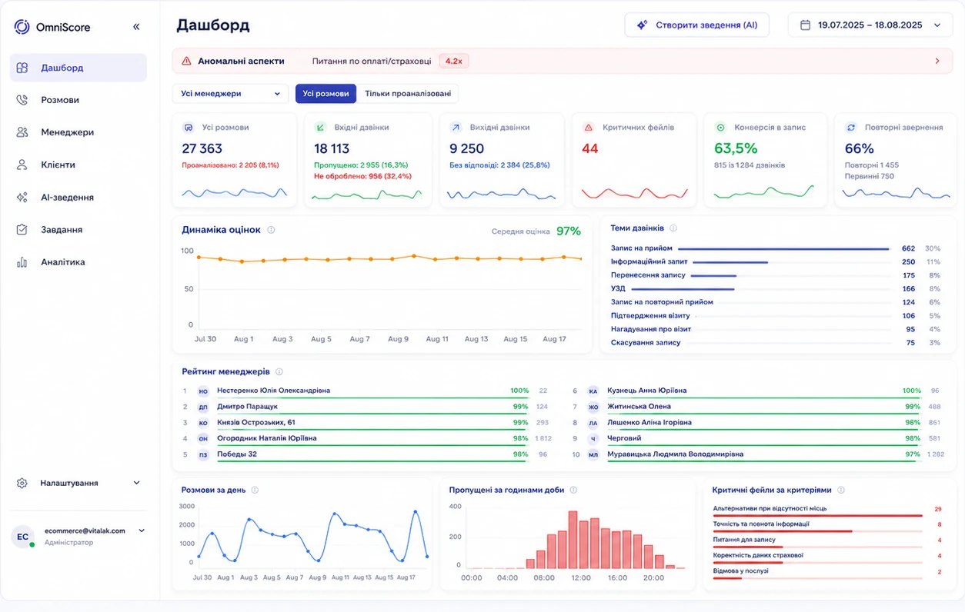This screenshot has height=612, width=965.
Task: Open Дашборд in the sidebar
Action: [78, 68]
